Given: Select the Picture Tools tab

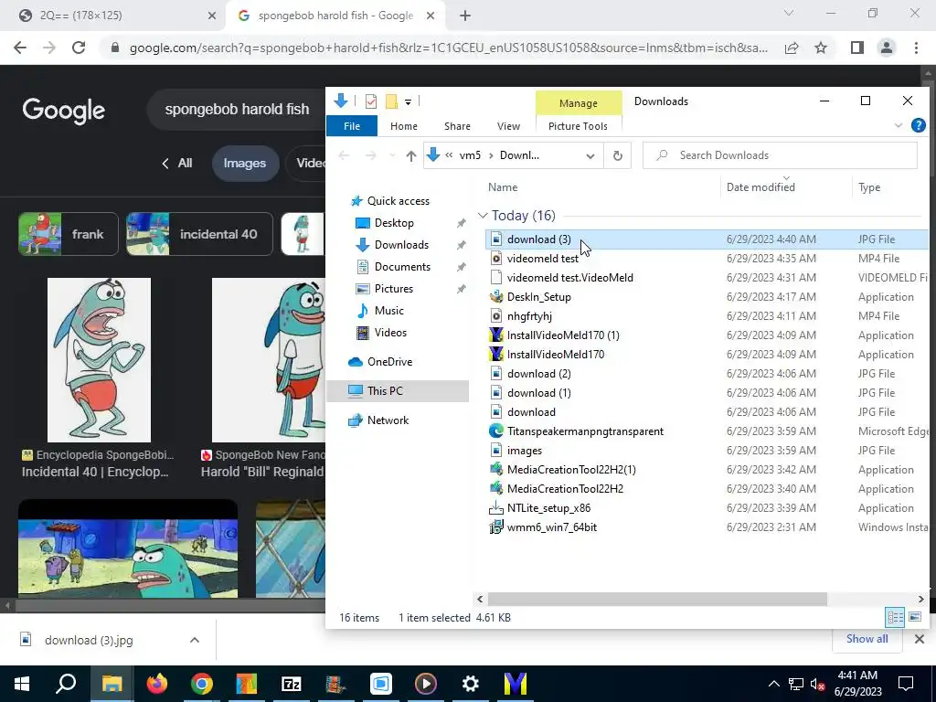Looking at the screenshot, I should 578,126.
